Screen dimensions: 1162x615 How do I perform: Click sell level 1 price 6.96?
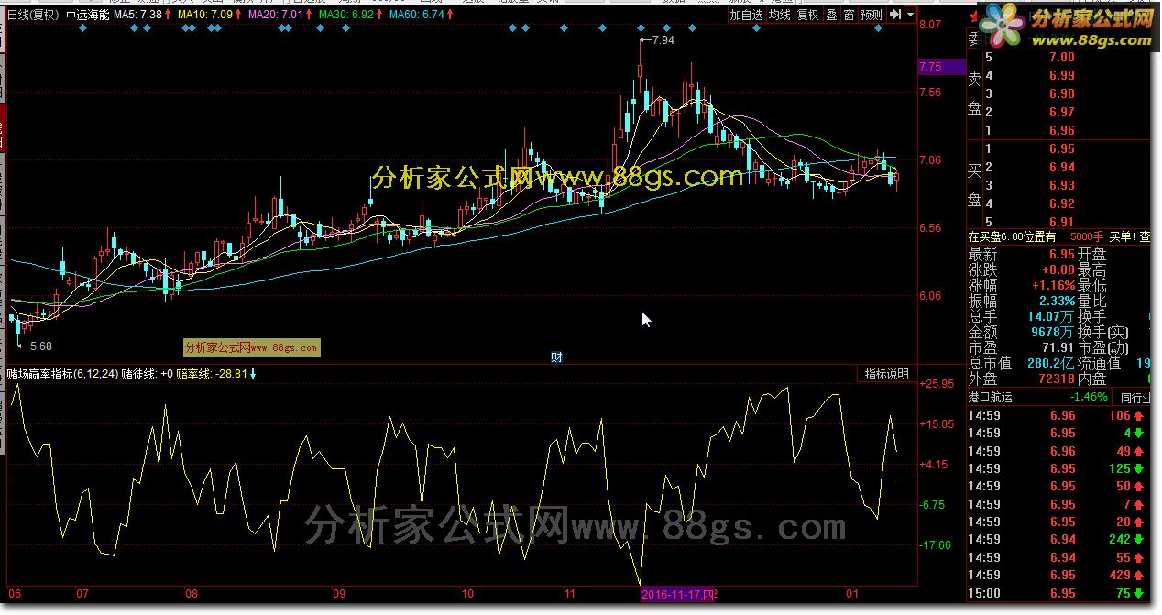1061,130
